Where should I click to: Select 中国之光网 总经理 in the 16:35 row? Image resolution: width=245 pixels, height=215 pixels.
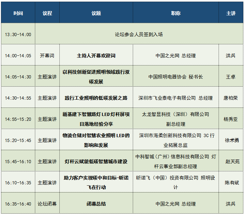(x=176, y=204)
